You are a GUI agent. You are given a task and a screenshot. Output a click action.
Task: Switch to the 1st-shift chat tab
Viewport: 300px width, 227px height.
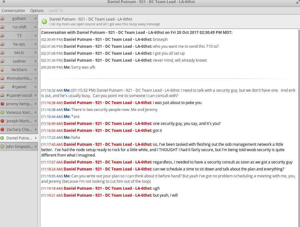tap(19, 27)
